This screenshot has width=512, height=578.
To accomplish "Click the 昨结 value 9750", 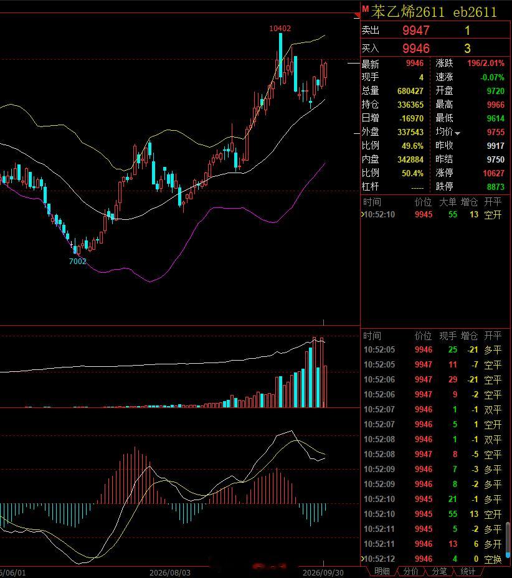I will [495, 159].
